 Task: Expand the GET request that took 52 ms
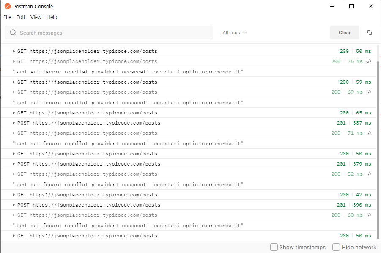pyautogui.click(x=14, y=174)
